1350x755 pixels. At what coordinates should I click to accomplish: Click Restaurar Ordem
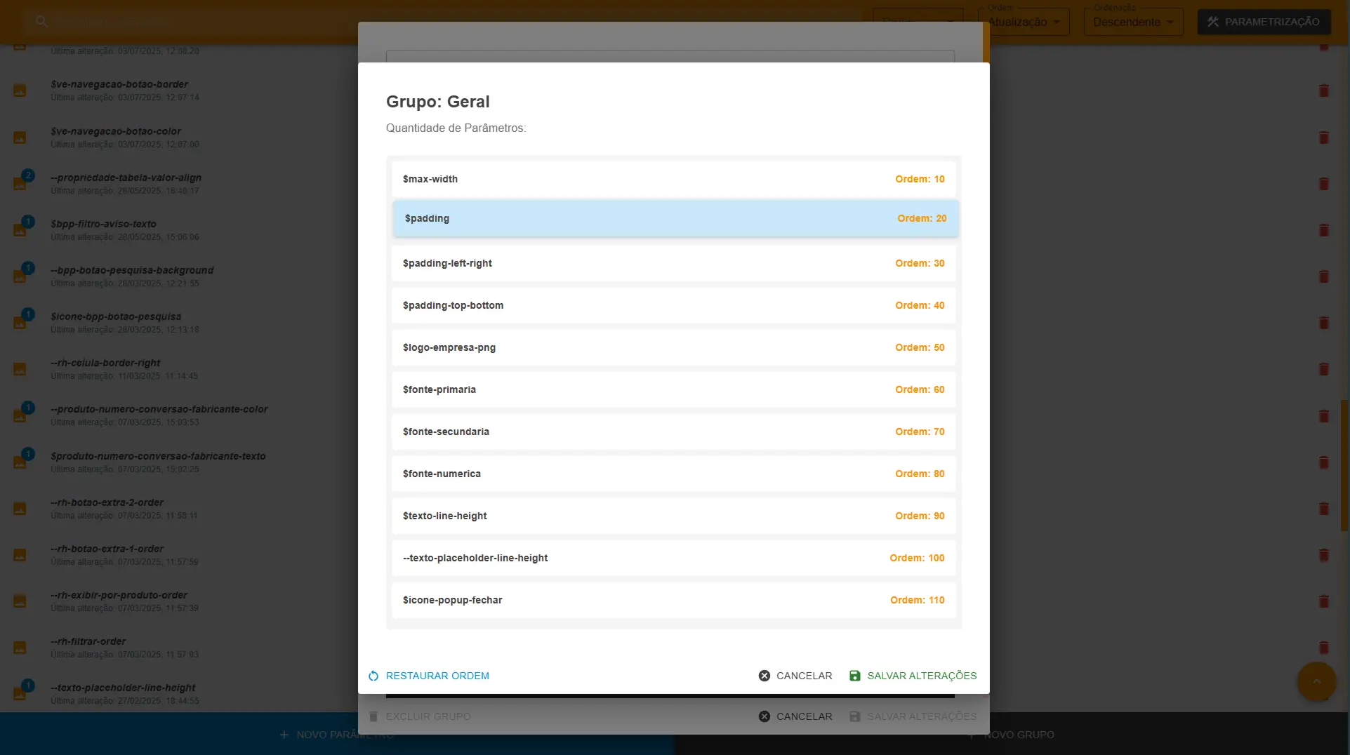pos(437,676)
